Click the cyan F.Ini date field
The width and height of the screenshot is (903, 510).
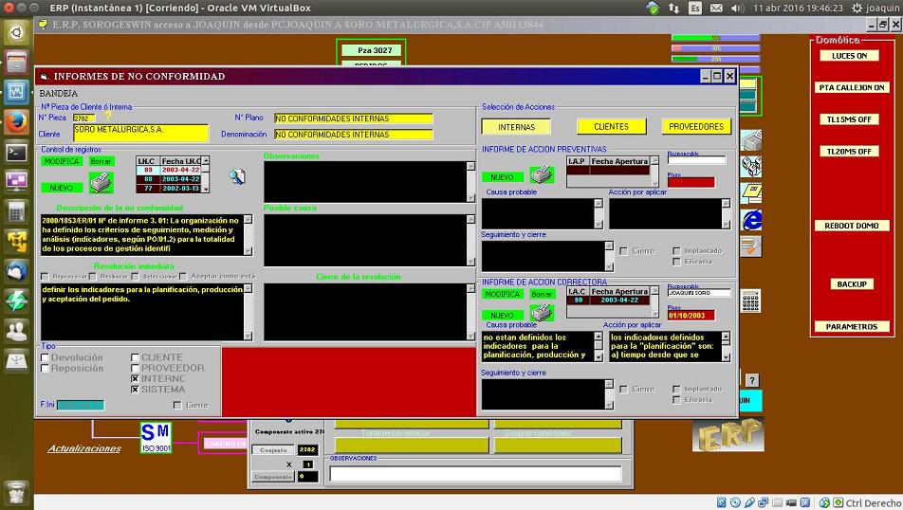click(81, 405)
